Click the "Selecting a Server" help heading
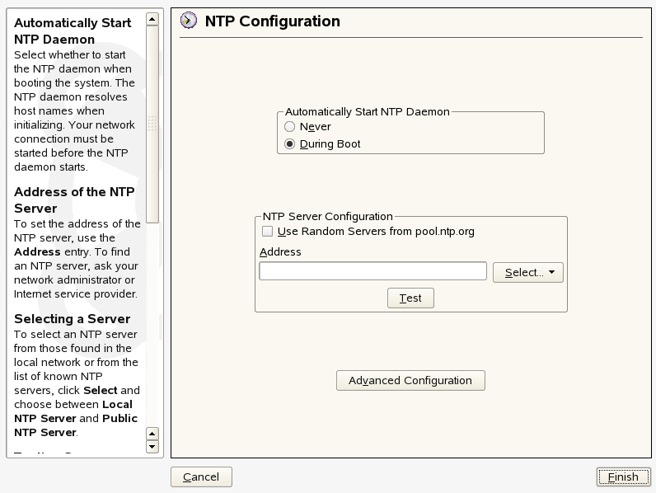The height and width of the screenshot is (493, 656). (x=73, y=319)
